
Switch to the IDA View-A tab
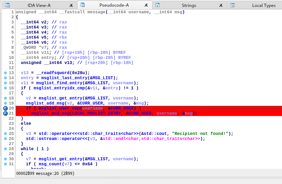pyautogui.click(x=39, y=5)
